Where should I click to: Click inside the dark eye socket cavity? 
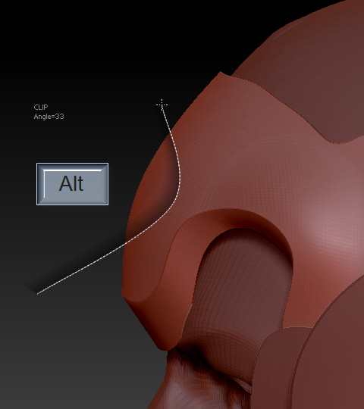(243, 276)
